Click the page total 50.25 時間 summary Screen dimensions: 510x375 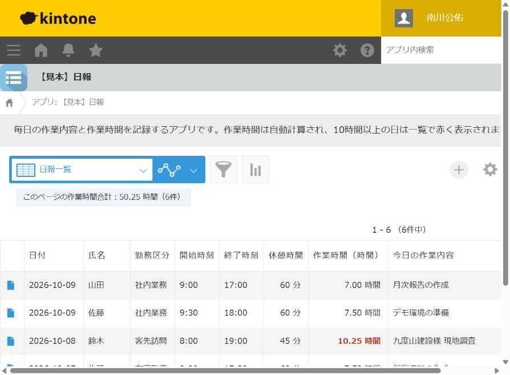point(103,197)
